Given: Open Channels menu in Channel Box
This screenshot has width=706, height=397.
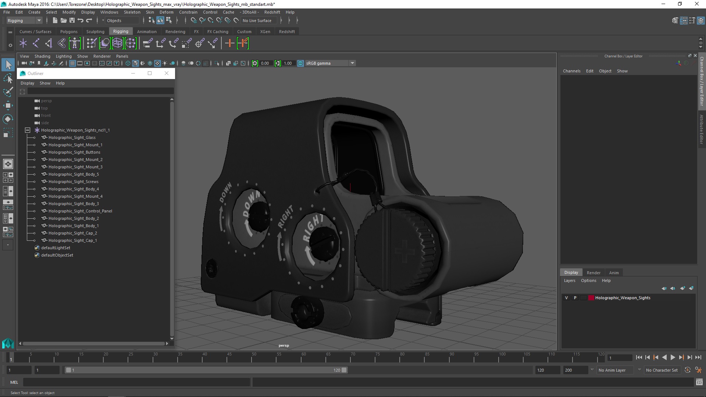Looking at the screenshot, I should pos(571,71).
